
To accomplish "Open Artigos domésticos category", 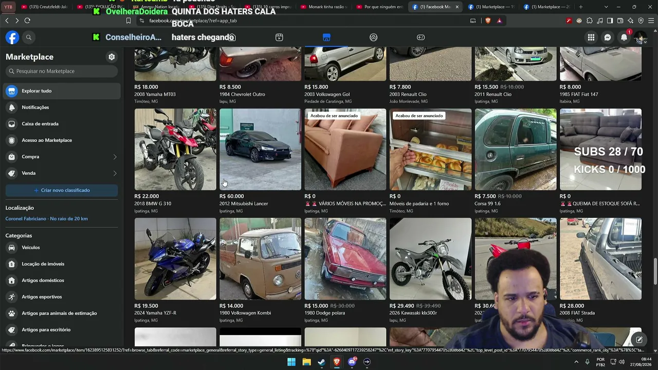I will 62,281.
